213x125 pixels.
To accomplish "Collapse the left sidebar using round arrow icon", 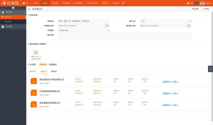I will click(13, 8).
